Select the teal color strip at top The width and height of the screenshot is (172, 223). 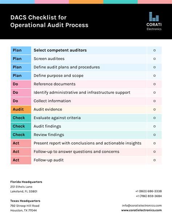(120, 2)
